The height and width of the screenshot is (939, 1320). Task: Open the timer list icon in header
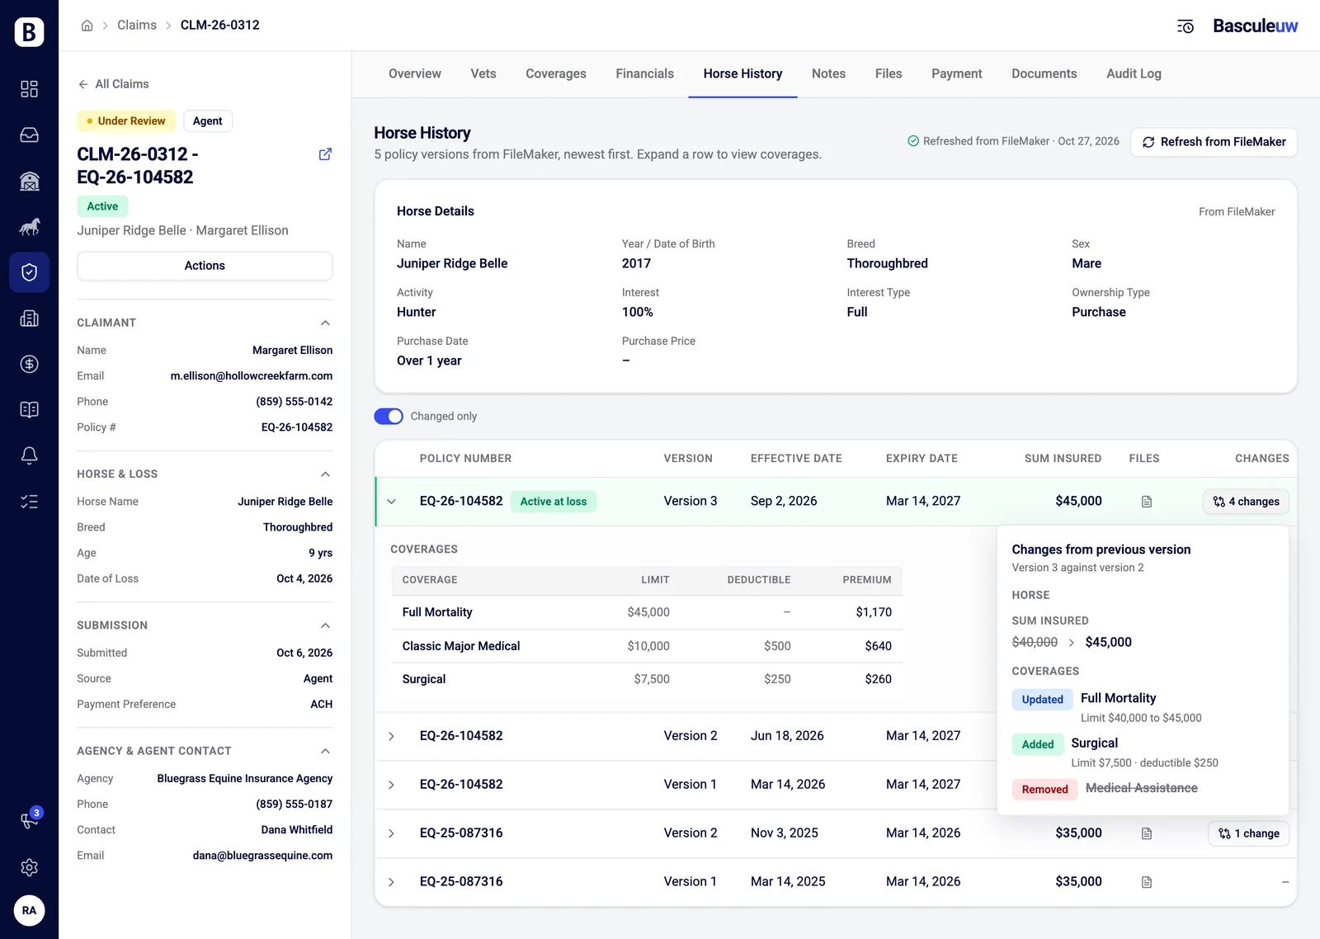[1185, 26]
